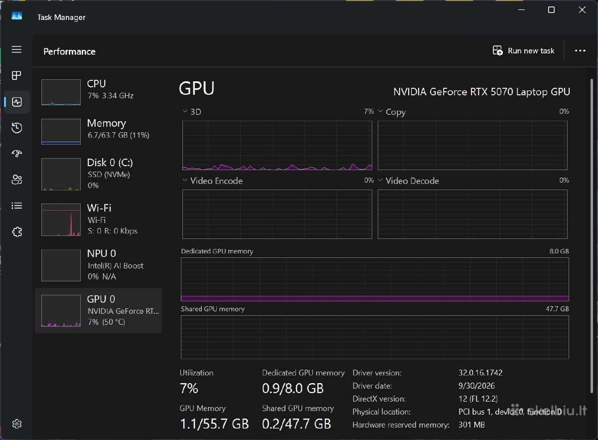Click Hardware reserved memory value 301 MB
Viewport: 598px width, 440px height.
(x=471, y=425)
